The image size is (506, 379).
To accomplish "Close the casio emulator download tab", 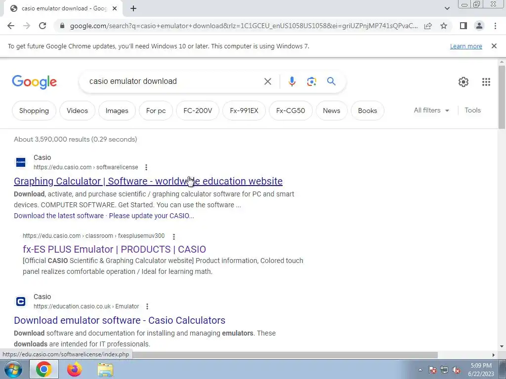I will (115, 8).
